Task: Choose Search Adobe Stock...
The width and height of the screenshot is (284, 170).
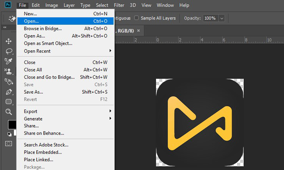Action: 66,145
